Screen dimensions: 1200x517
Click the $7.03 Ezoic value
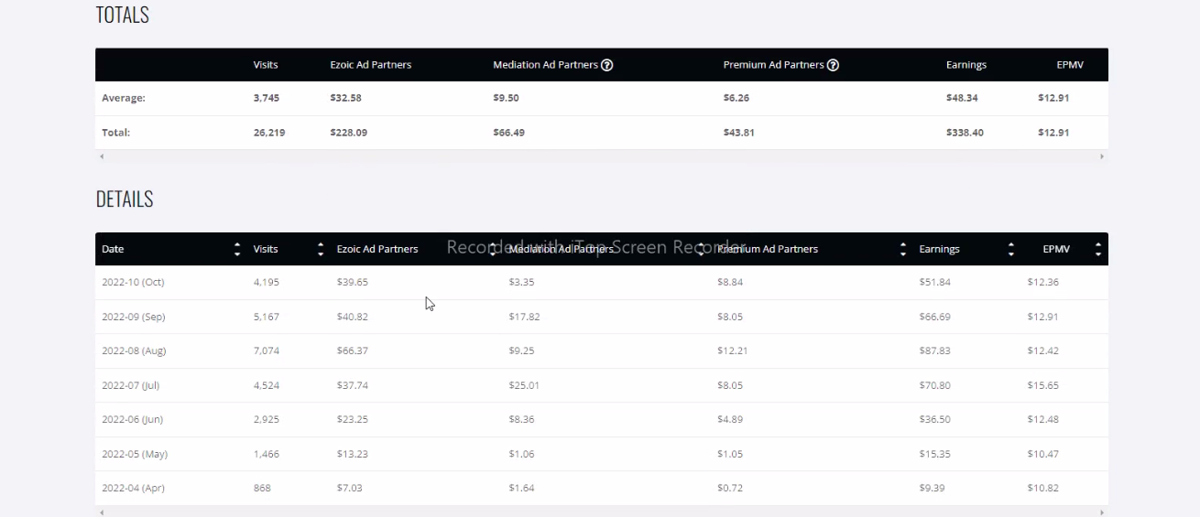350,489
